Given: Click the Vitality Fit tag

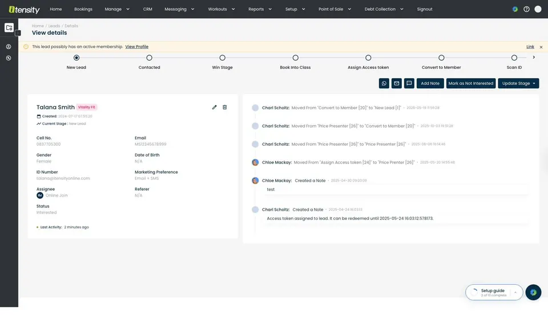Looking at the screenshot, I should click(86, 107).
